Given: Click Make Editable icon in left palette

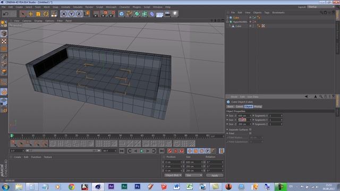Looking at the screenshot, I should [x=4, y=24].
